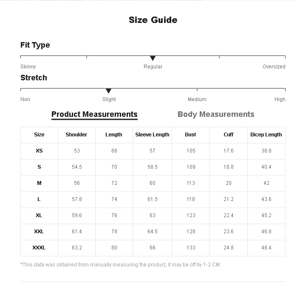Select the Shoulder column header

pos(76,135)
